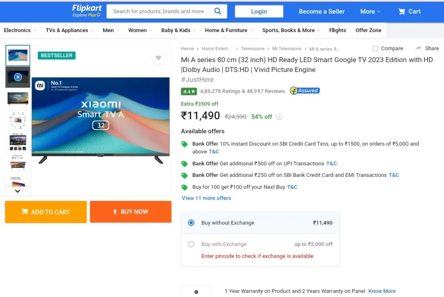Expand the More dropdown in header
Viewport: 444px width, 297px height.
tap(370, 11)
